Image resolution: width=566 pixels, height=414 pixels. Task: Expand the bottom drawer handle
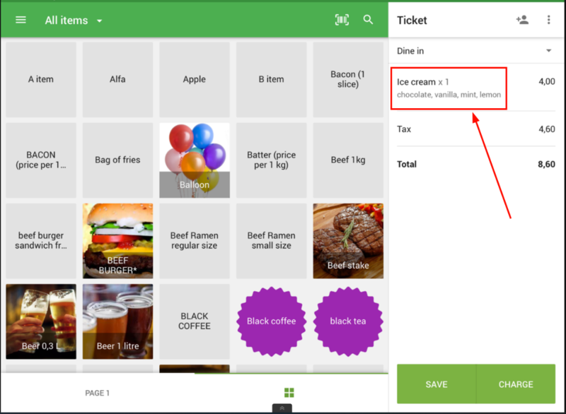pyautogui.click(x=282, y=408)
